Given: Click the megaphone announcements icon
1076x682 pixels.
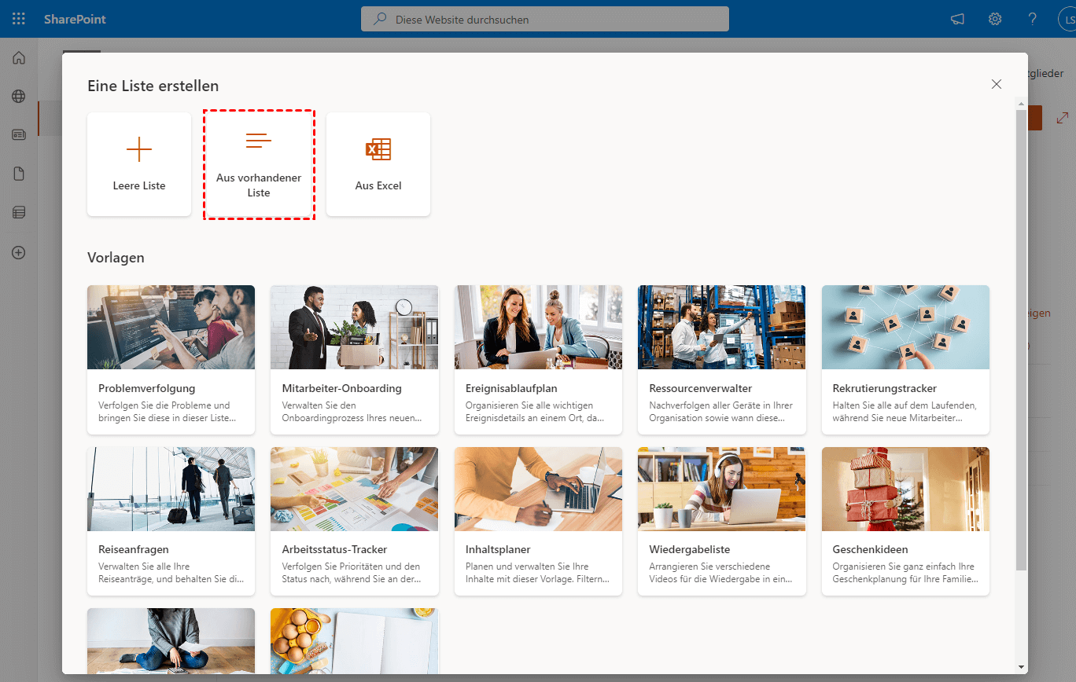Looking at the screenshot, I should [x=957, y=19].
